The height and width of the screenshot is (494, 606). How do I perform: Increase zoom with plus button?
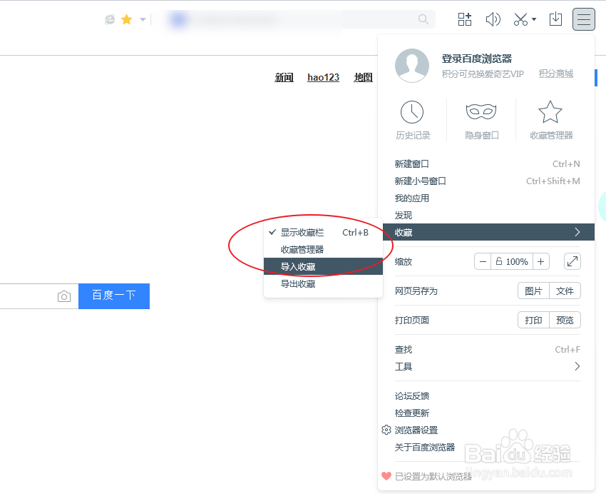pos(541,261)
